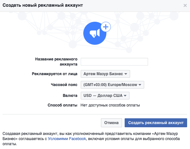Image resolution: width=190 pixels, height=149 pixels.
Task: Click Создать рекламный аккаунт button
Action: point(156,123)
